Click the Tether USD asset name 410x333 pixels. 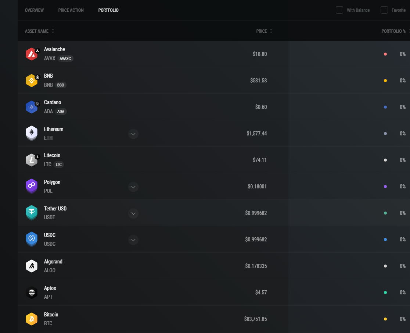click(x=55, y=209)
